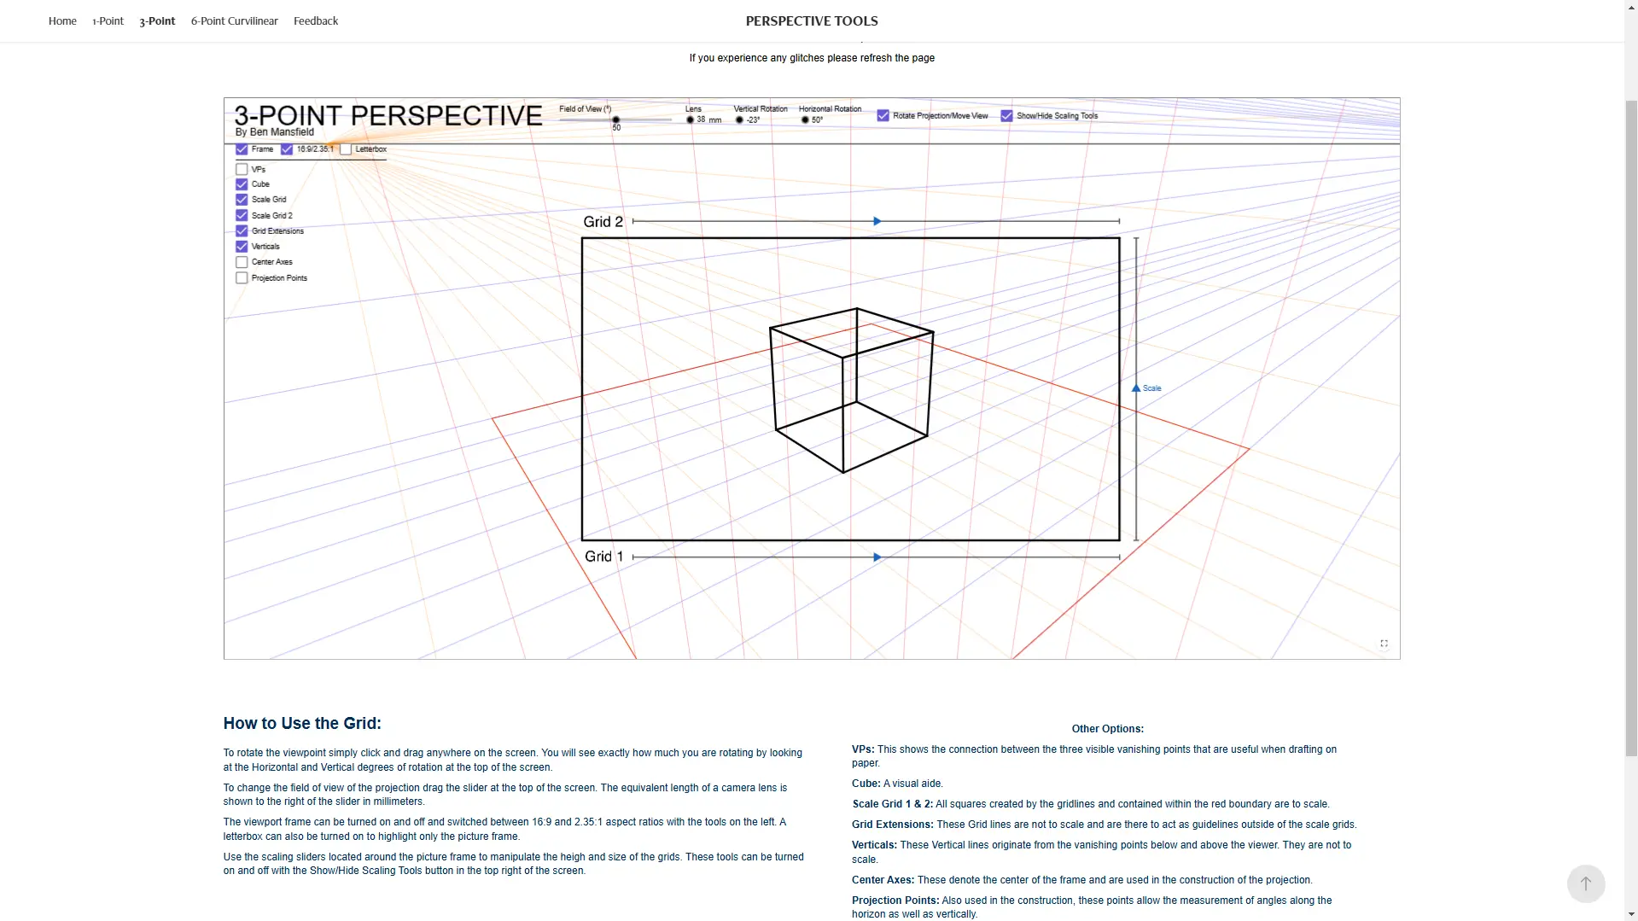The image size is (1638, 921).
Task: Enable the Projection Points checkbox
Action: tap(242, 278)
